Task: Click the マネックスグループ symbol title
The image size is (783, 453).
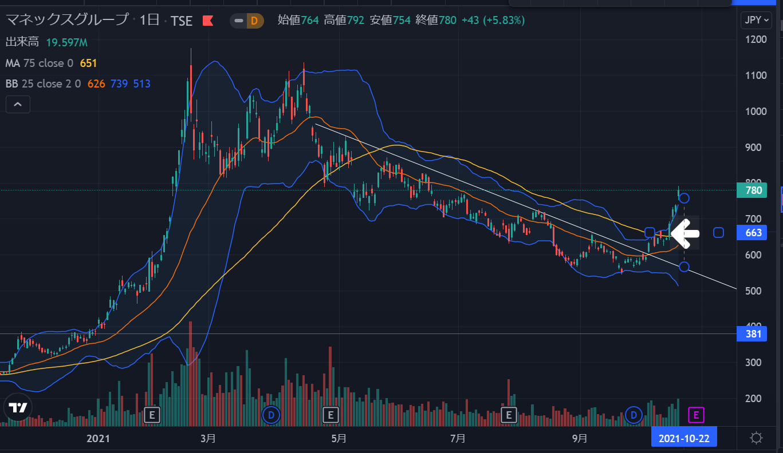Action: point(68,21)
